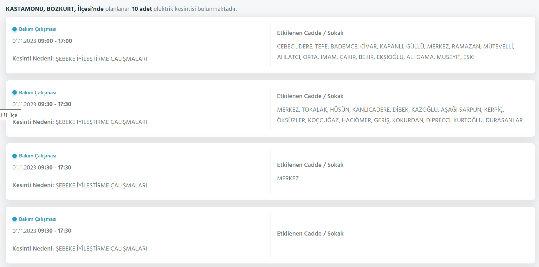This screenshot has height=267, width=539.
Task: Click the 01.11.2023 09:00 - 17:00 time text
Action: (x=42, y=41)
